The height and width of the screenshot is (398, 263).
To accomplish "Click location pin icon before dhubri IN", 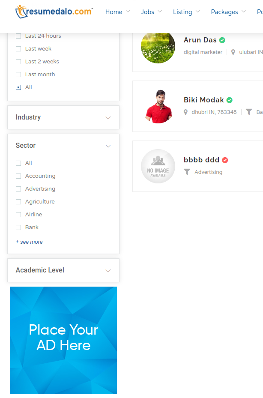I will [x=186, y=112].
